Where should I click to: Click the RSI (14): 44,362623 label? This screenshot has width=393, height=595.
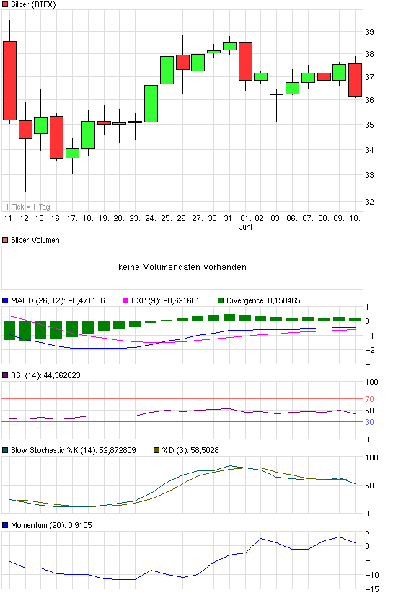45,375
